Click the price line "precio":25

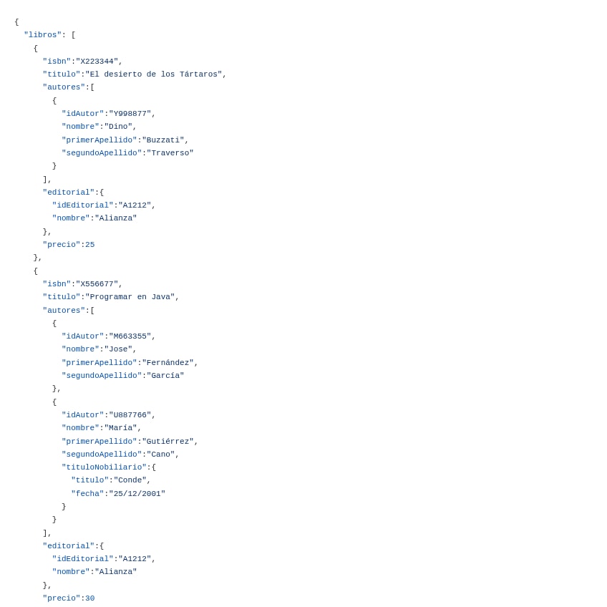coord(69,245)
